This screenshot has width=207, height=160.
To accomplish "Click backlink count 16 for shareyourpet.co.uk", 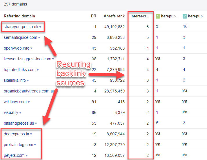I will coord(185,27).
